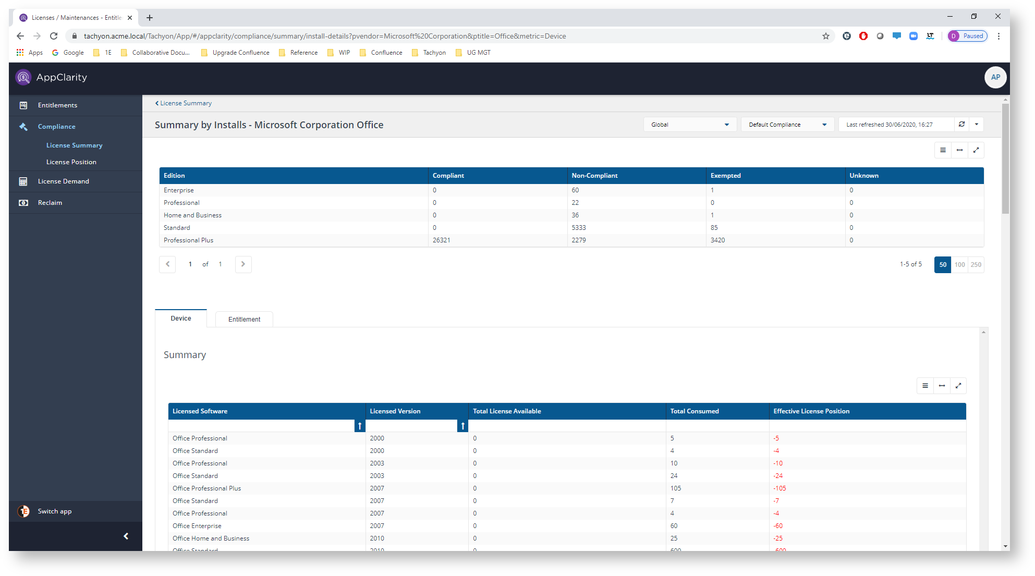Viewport: 1035px width, 576px height.
Task: Click the refresh icon beside Last refreshed
Action: (x=961, y=124)
